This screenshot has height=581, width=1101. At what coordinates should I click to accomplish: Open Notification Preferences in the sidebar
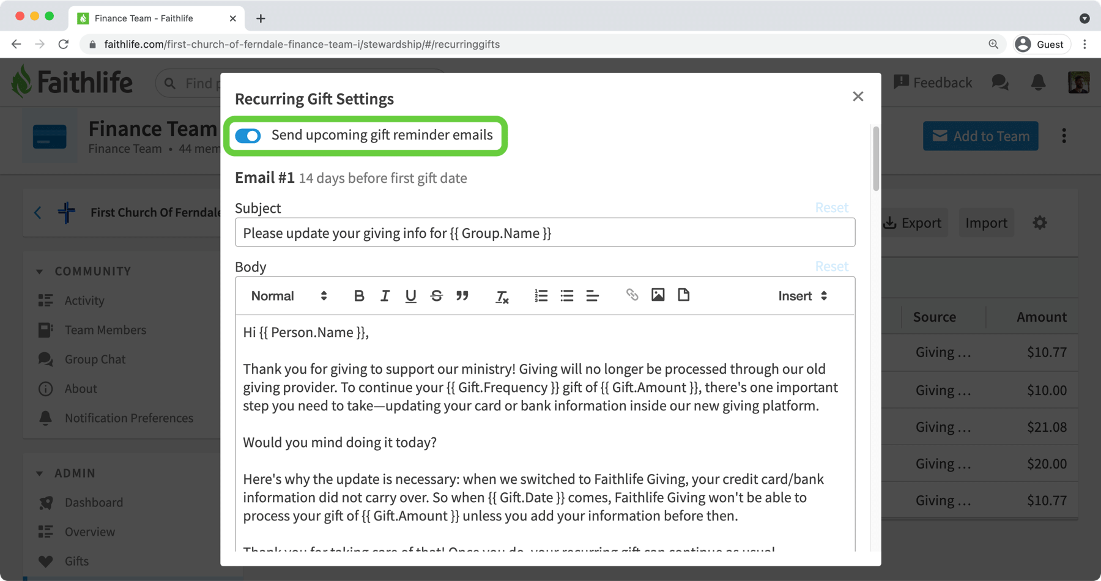(128, 418)
